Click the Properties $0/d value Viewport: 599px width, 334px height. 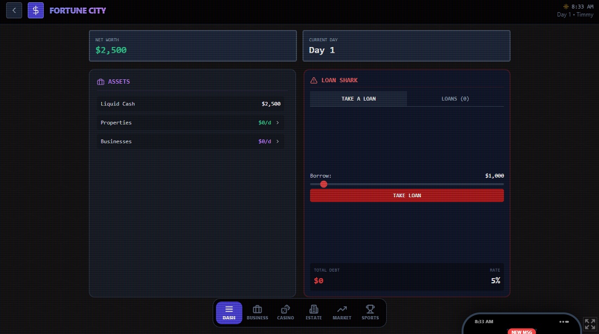coord(265,123)
